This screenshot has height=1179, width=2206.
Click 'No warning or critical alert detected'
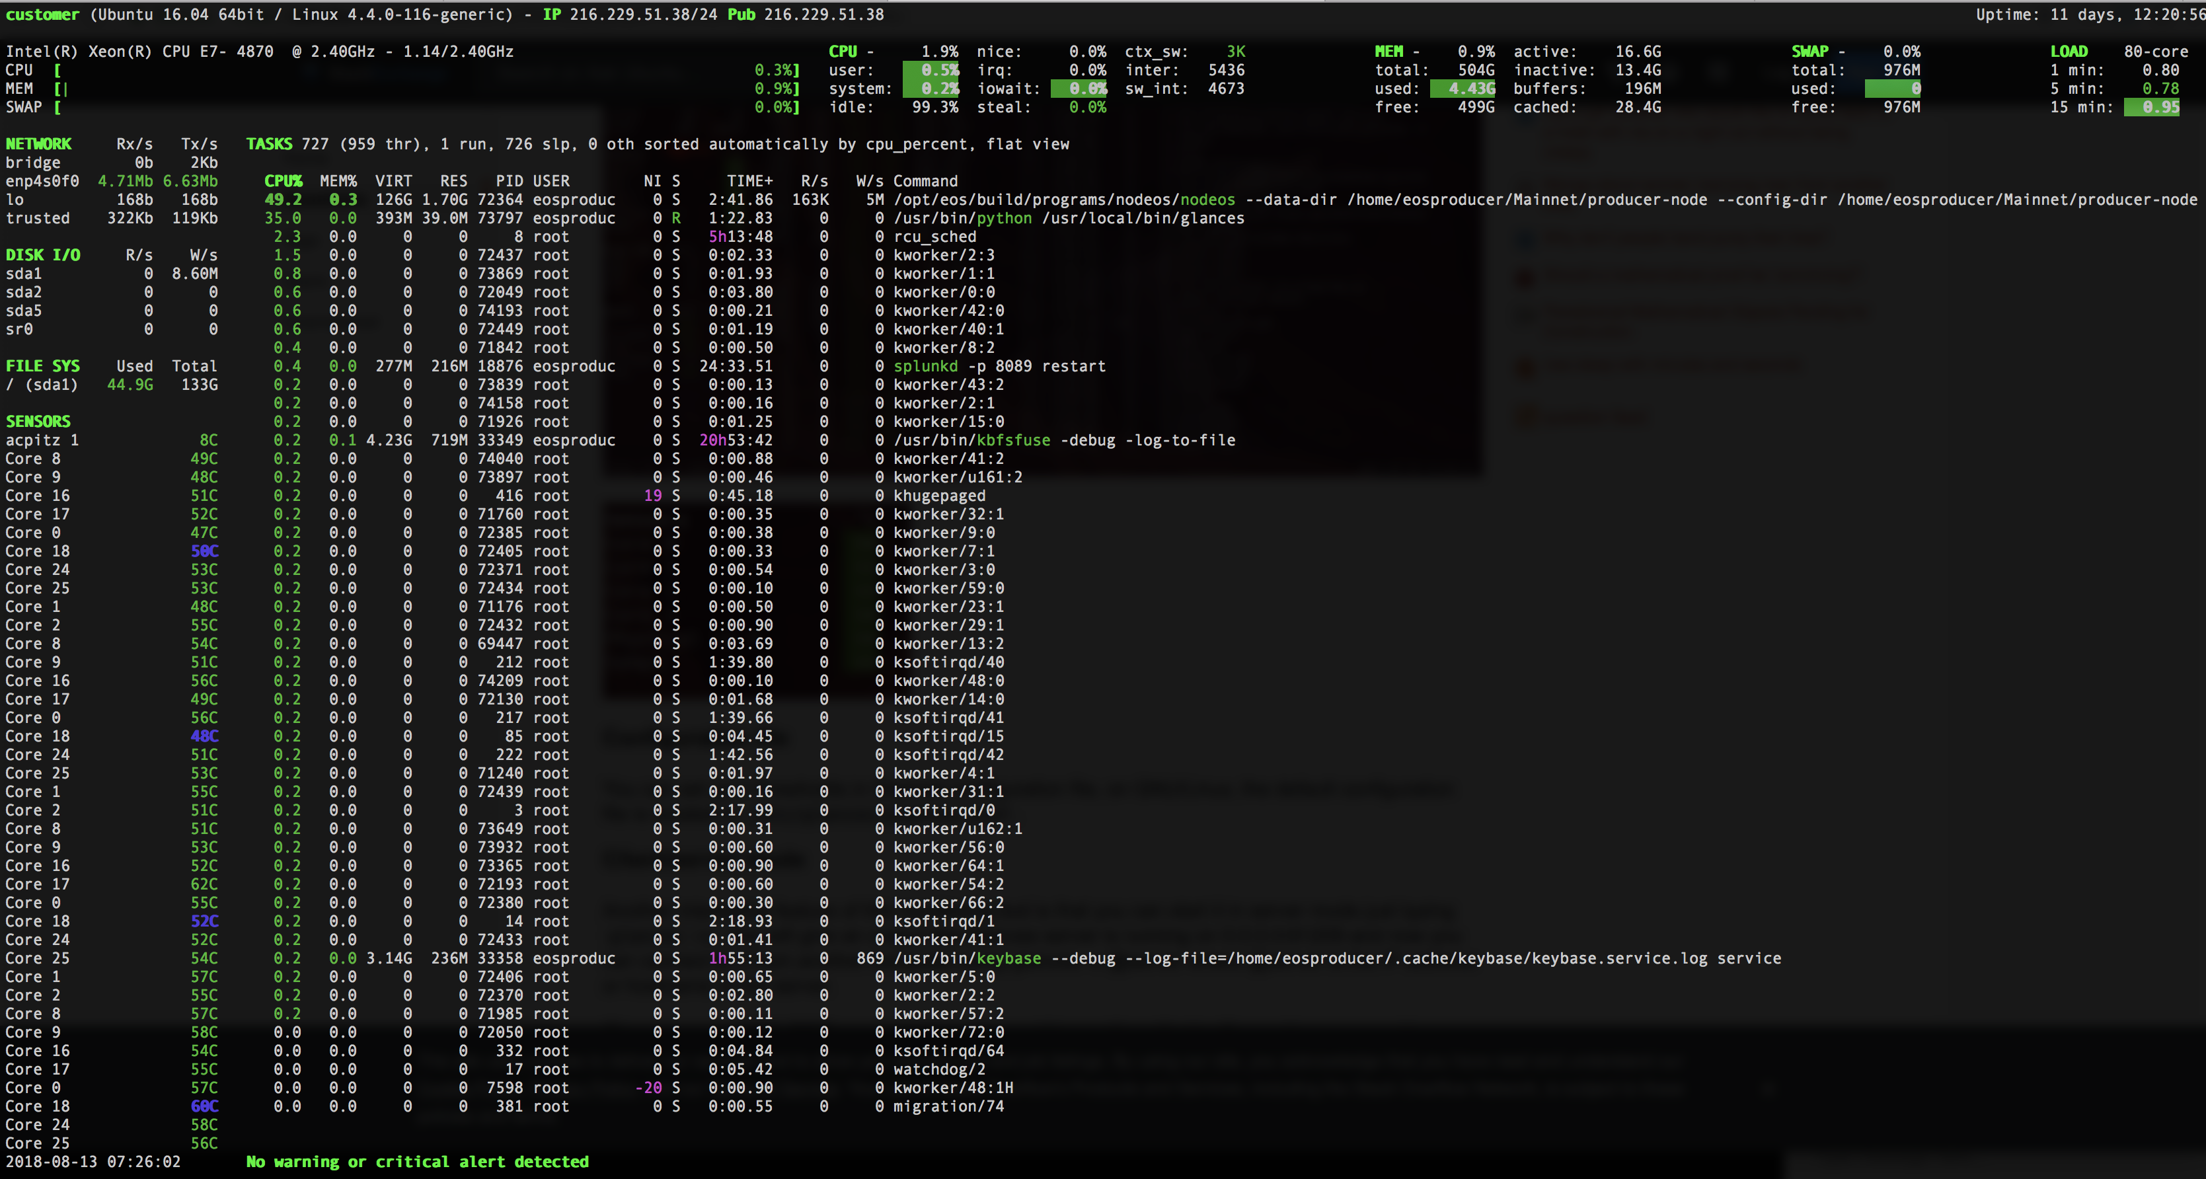[418, 1162]
